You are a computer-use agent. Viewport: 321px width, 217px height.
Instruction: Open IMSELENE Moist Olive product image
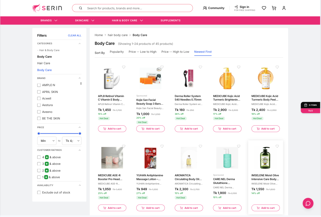pos(265,158)
